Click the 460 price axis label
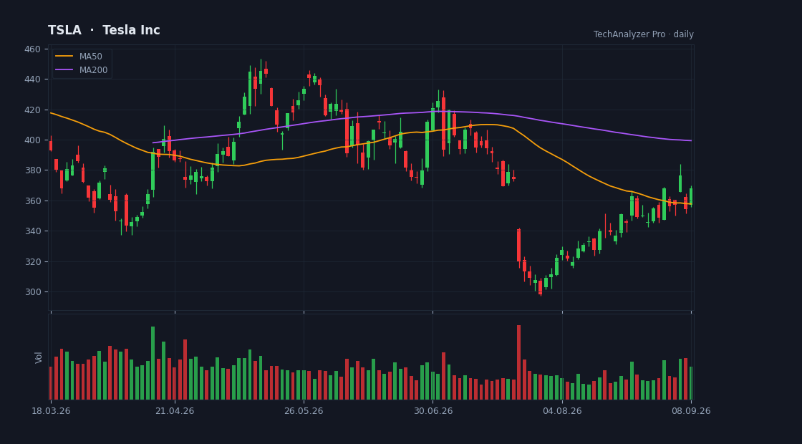This screenshot has height=444, width=802. coord(32,49)
